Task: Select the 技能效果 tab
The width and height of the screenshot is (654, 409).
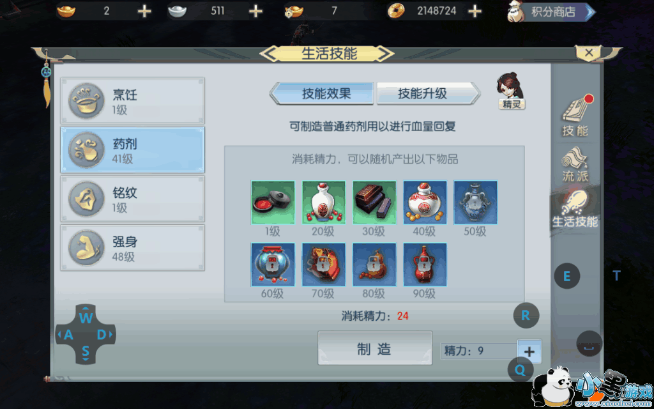Action: (x=322, y=93)
